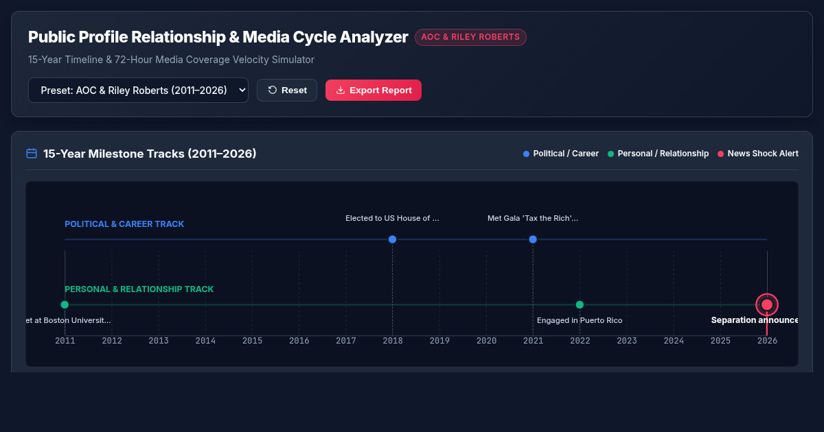Image resolution: width=824 pixels, height=432 pixels.
Task: Click the 2020 year tick label
Action: pyautogui.click(x=486, y=341)
